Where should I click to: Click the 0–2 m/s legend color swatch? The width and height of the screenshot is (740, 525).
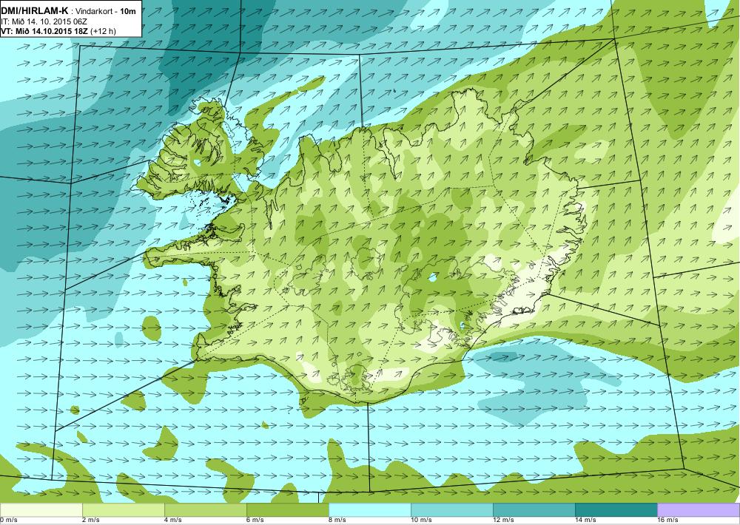click(x=41, y=510)
